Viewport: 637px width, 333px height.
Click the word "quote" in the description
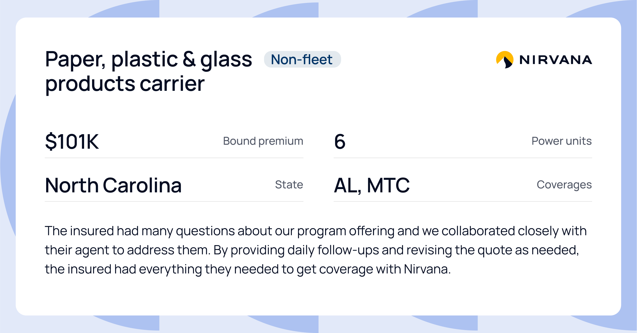tap(495, 250)
